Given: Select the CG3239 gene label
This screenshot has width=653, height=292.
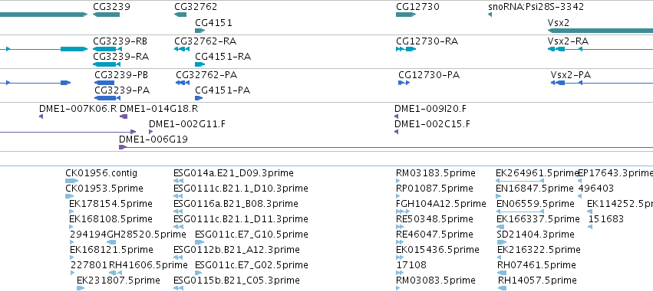Looking at the screenshot, I should coord(111,7).
